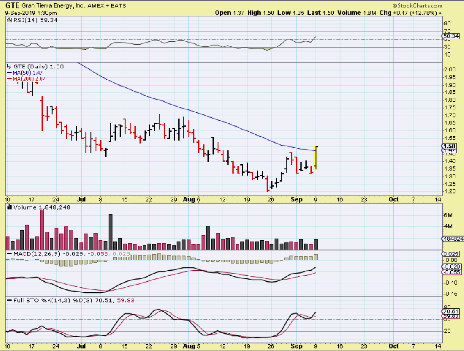Click the bold 1.50 last price tag on the axis
Image resolution: width=464 pixels, height=351 pixels.
pos(450,146)
